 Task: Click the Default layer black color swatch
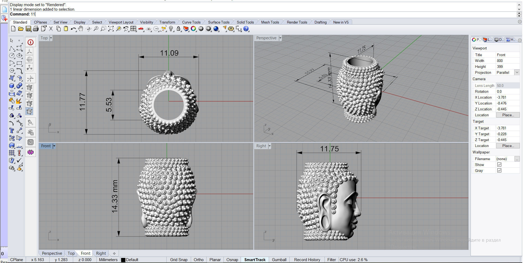[x=123, y=260]
